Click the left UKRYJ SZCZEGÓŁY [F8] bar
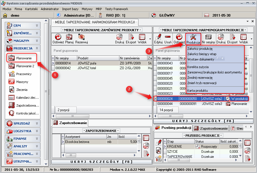257x173 pixels. [101, 162]
